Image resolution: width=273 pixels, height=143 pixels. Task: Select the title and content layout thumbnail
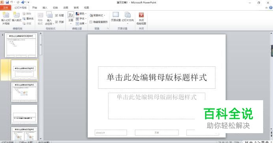(24, 92)
